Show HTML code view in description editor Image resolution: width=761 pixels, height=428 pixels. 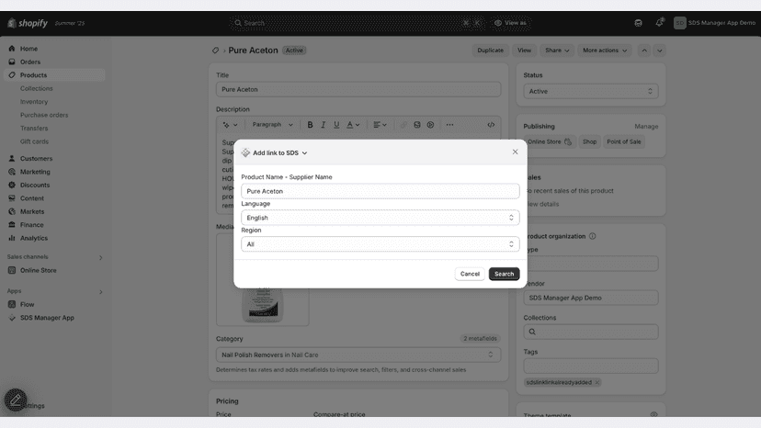491,125
